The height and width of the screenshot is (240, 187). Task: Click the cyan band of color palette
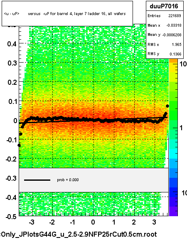click(173, 154)
